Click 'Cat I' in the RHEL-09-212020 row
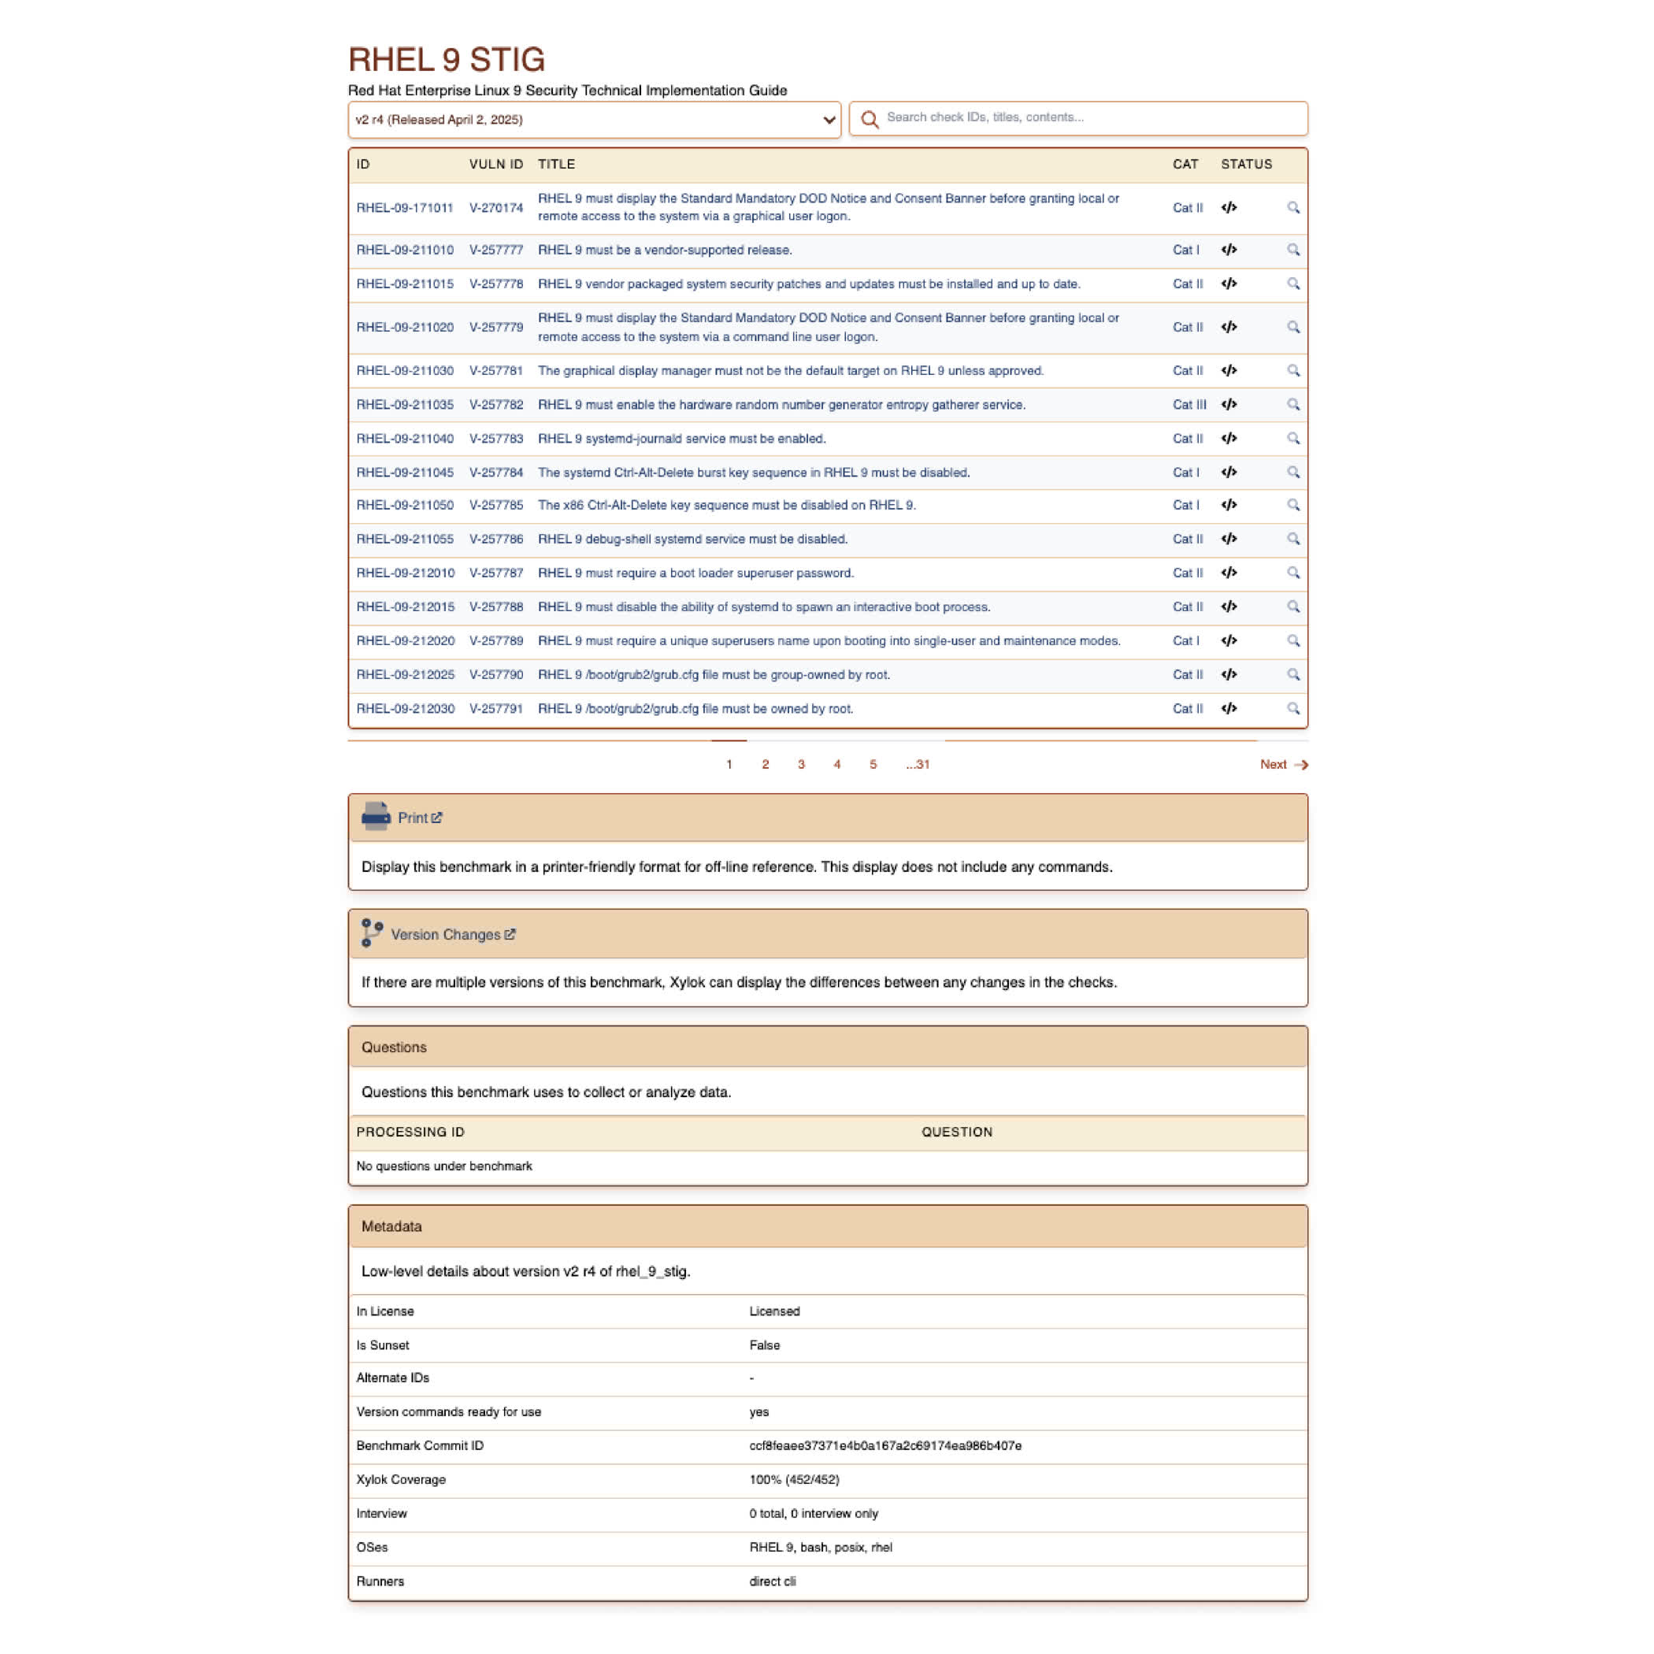This screenshot has height=1654, width=1654. [1185, 640]
